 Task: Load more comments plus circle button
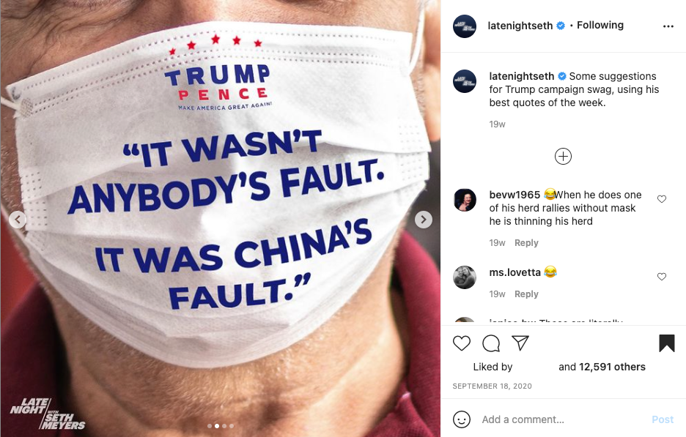[x=563, y=157]
